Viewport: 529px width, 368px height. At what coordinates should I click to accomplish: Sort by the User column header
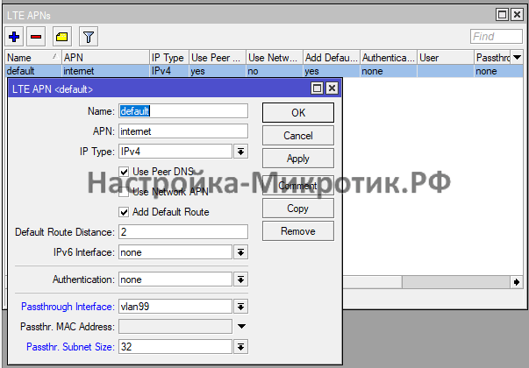tap(446, 57)
